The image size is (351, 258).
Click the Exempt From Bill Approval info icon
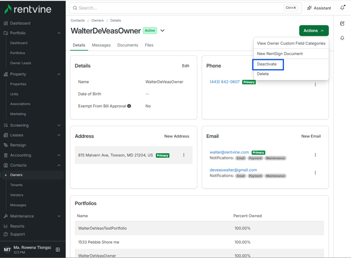point(129,106)
